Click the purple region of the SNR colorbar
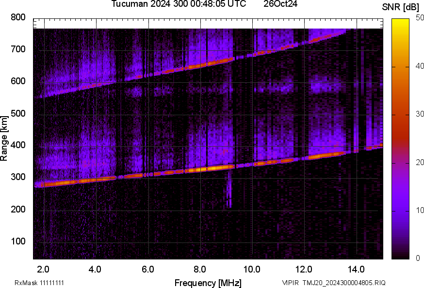The width and height of the screenshot is (424, 288). tap(401, 203)
